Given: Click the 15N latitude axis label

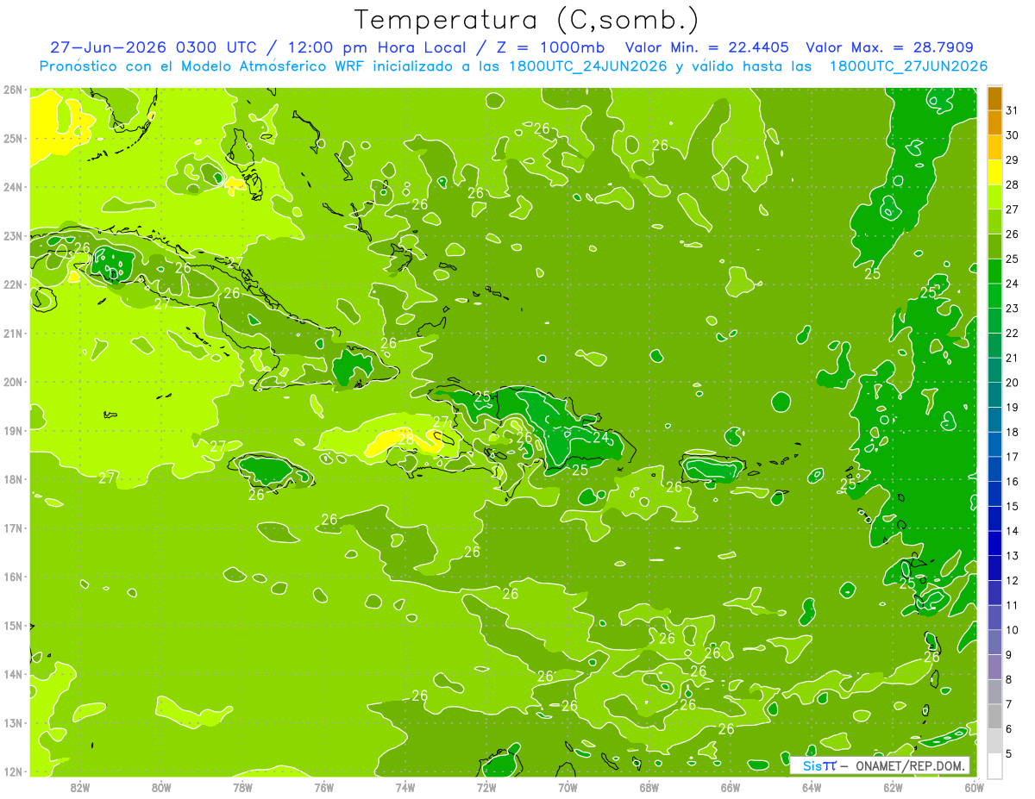Looking at the screenshot, I should [x=13, y=626].
